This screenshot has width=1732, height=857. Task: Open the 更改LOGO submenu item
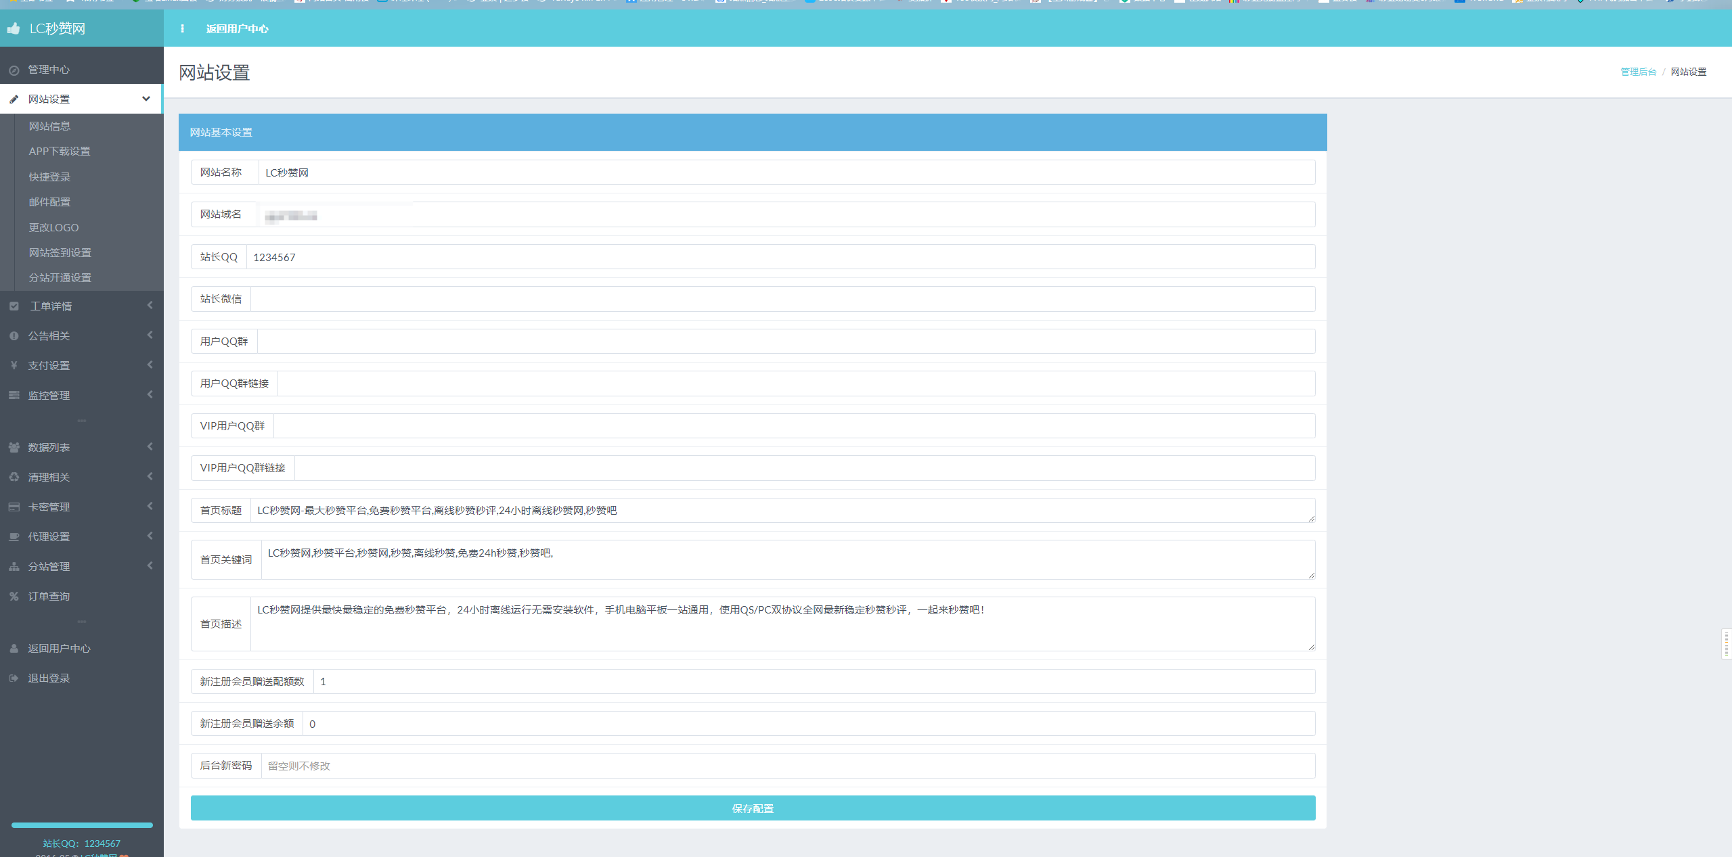coord(53,228)
